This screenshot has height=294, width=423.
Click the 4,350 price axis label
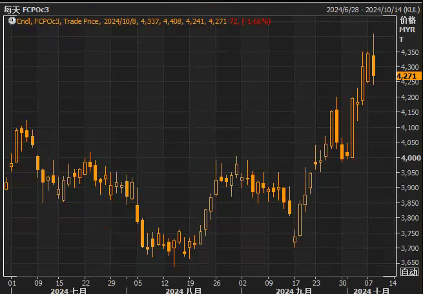[x=410, y=52]
